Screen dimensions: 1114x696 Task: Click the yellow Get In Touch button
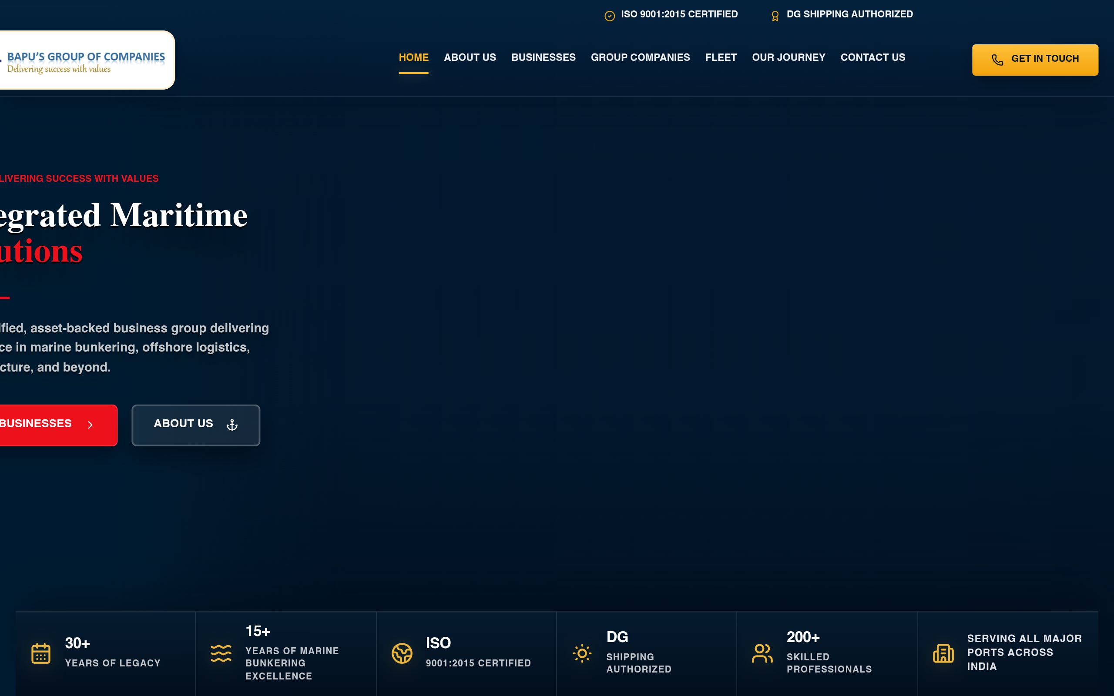pos(1035,60)
